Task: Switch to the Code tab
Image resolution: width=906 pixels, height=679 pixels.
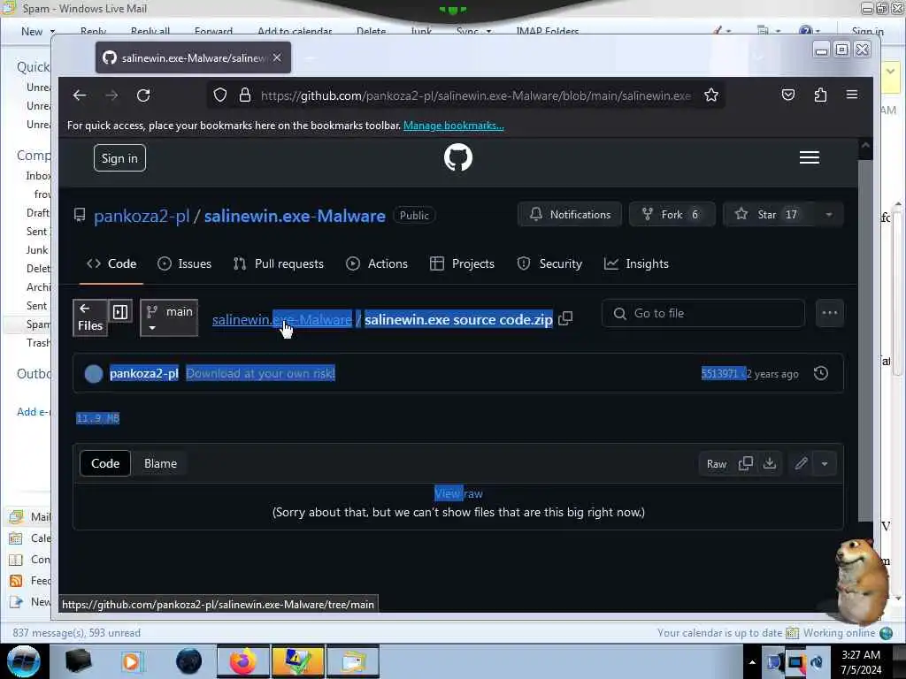Action: pyautogui.click(x=111, y=263)
